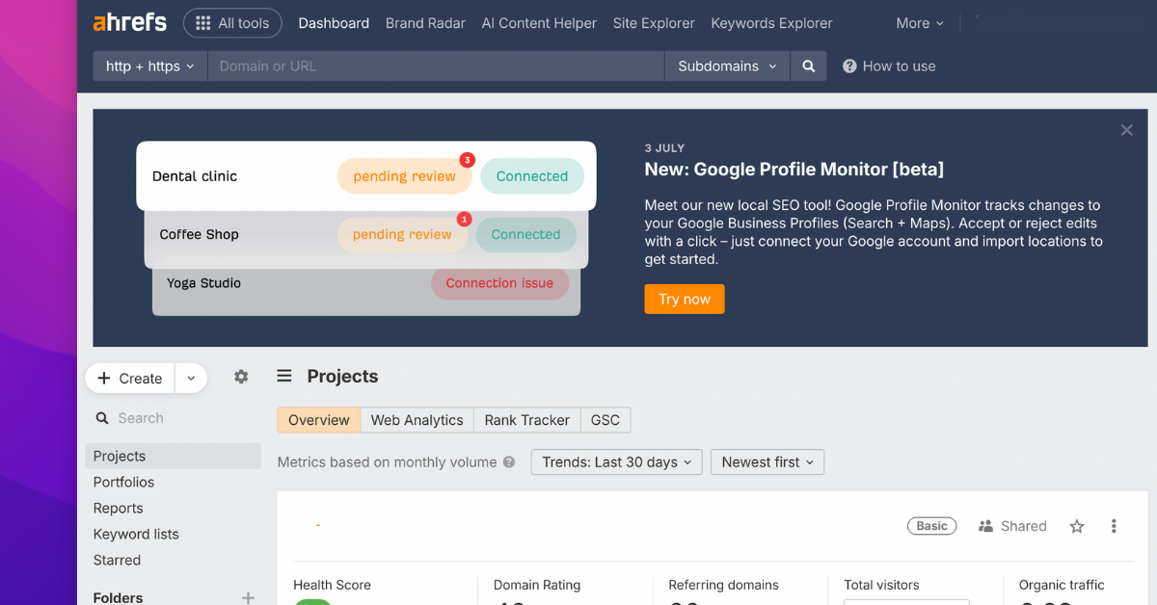Open Portfolios in the sidebar

123,482
